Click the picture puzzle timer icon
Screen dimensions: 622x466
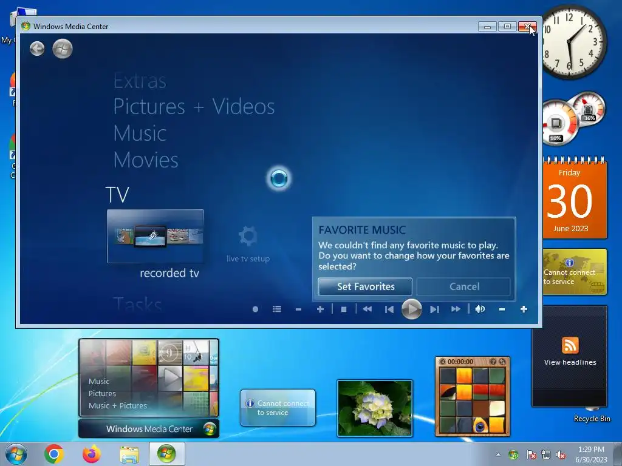tap(443, 362)
